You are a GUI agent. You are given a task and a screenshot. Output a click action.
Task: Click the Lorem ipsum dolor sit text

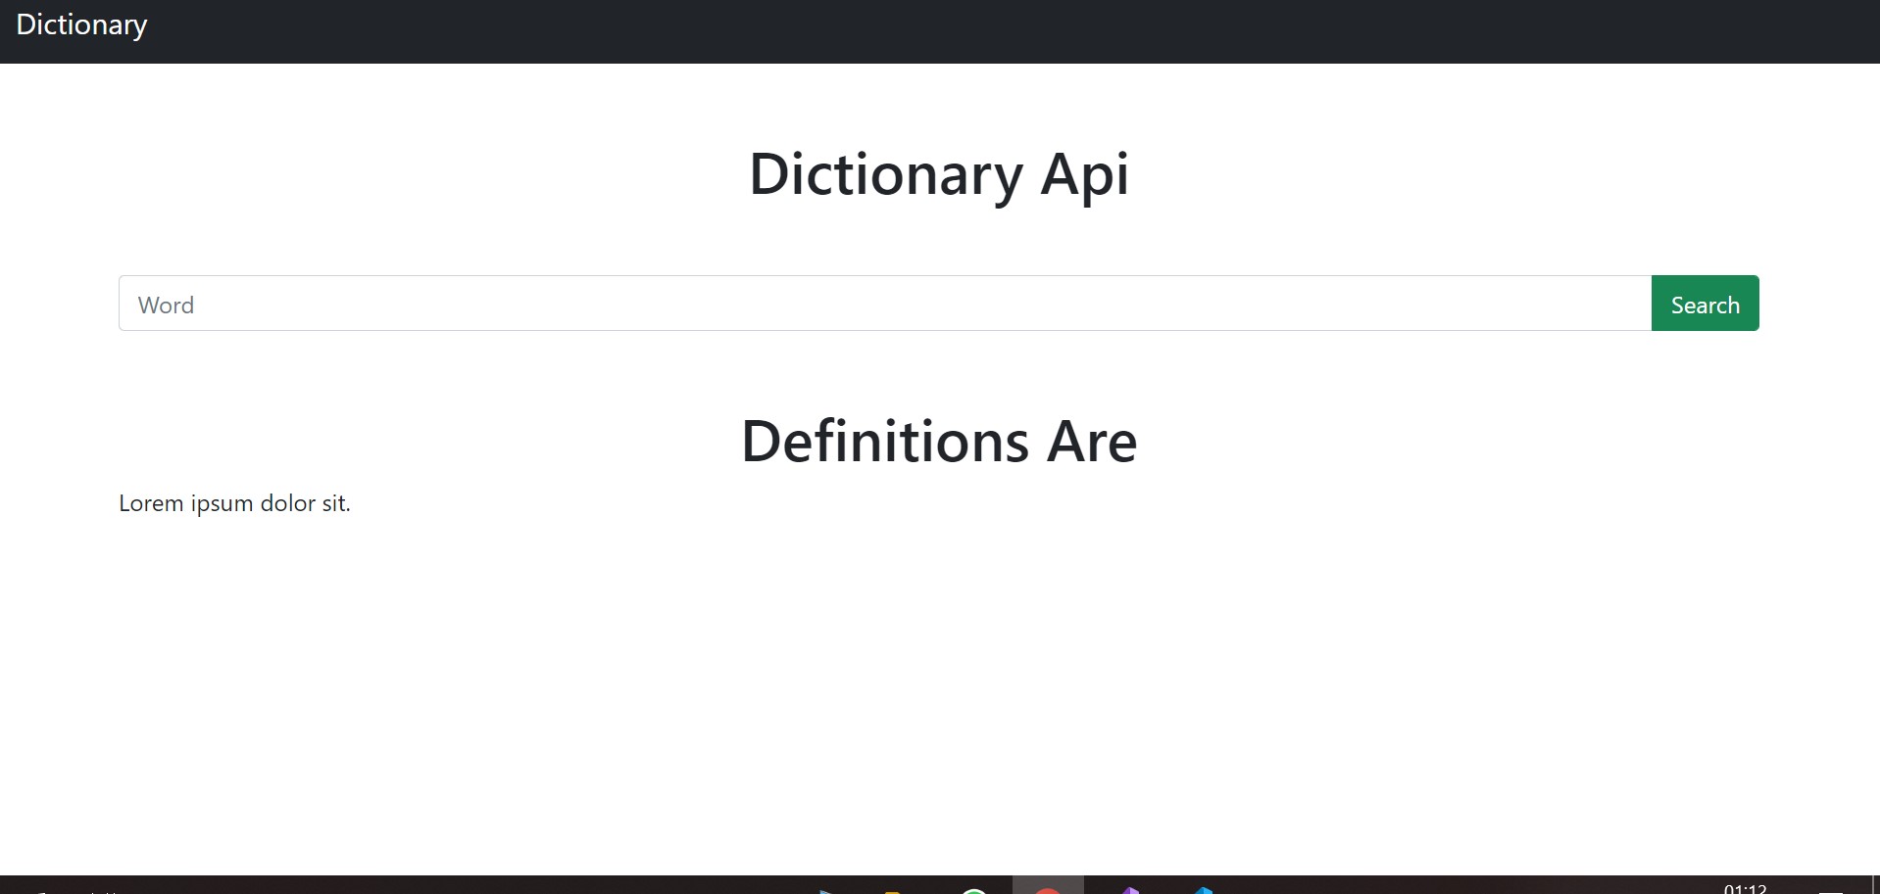click(234, 503)
